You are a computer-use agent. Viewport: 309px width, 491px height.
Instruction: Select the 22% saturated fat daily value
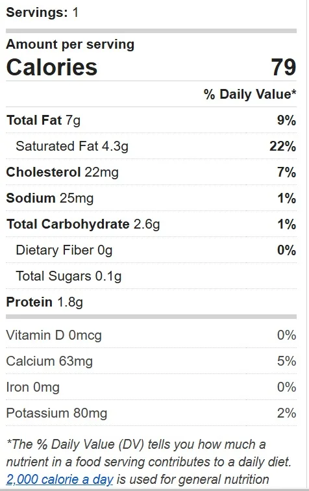(x=282, y=146)
